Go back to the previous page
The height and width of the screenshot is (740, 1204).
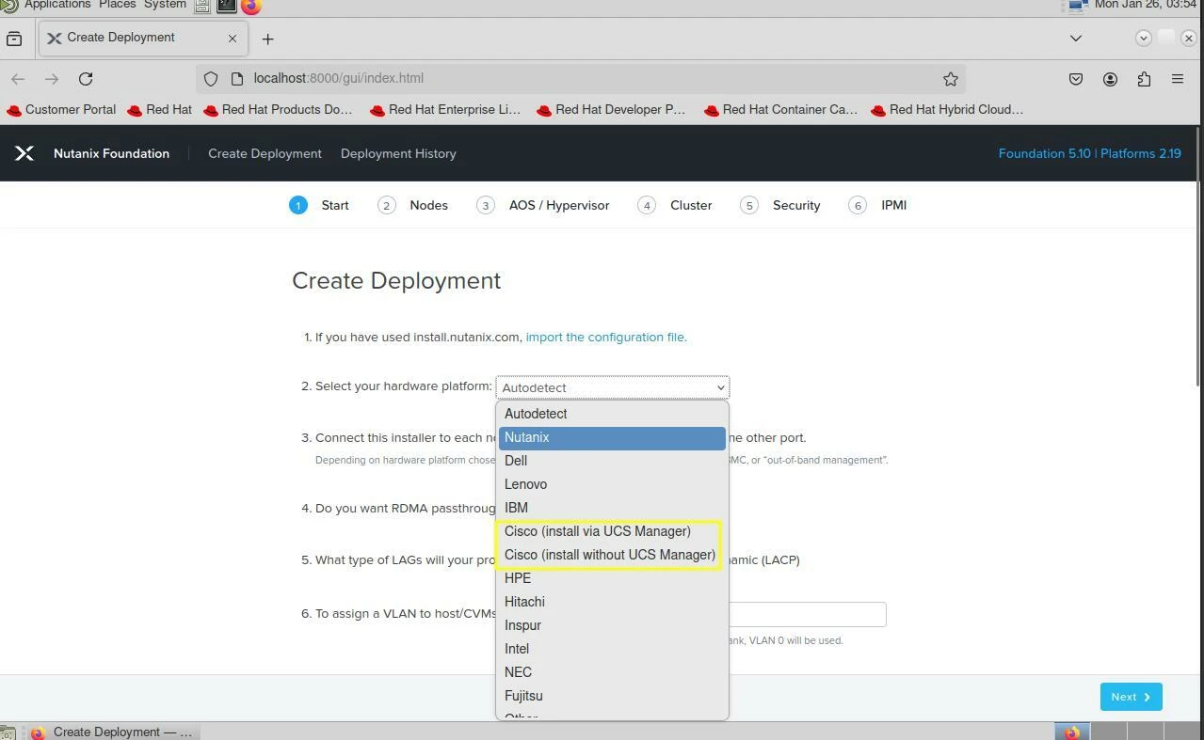click(x=18, y=79)
